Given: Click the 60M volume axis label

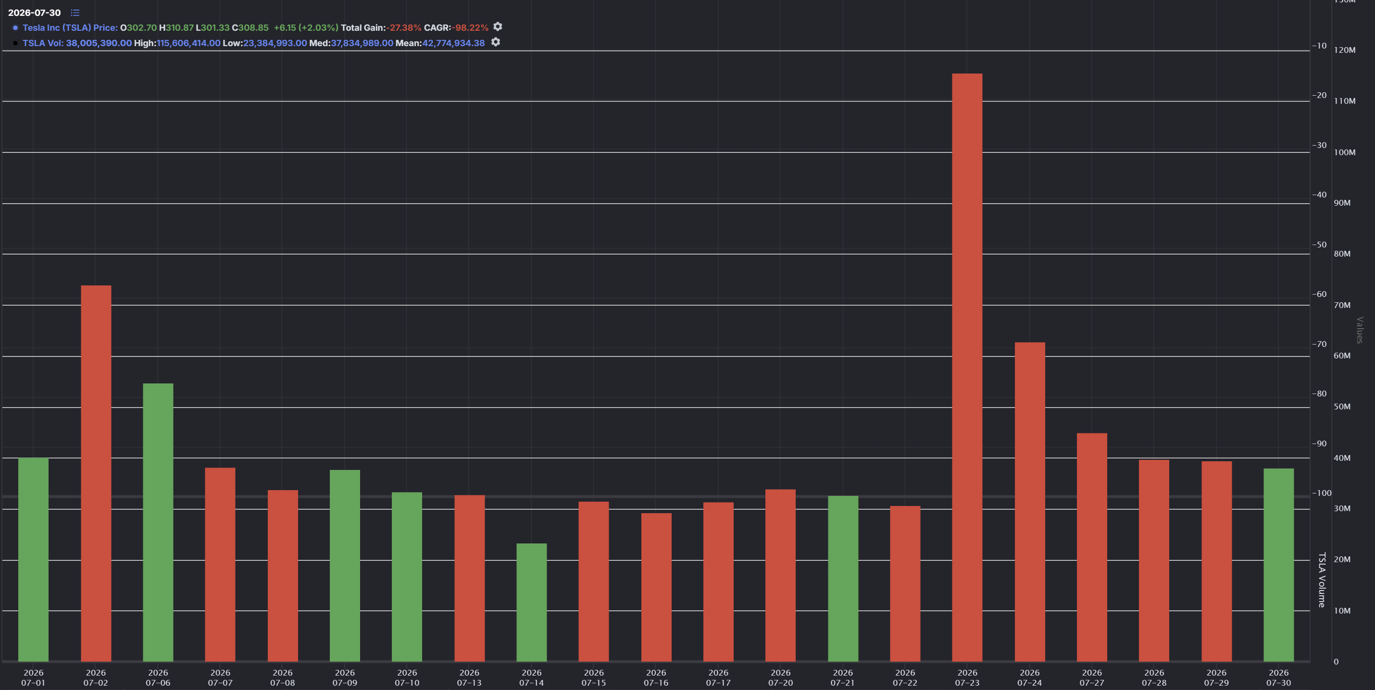Looking at the screenshot, I should [x=1342, y=356].
